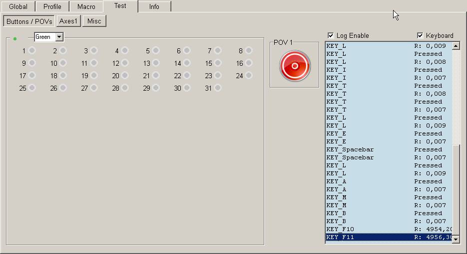
Task: Switch to the Profile tab
Action: [52, 6]
